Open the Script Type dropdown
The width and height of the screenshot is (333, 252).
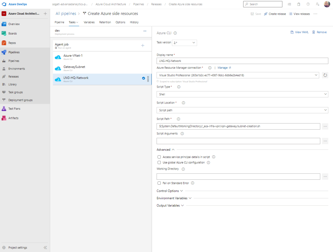pos(242,94)
